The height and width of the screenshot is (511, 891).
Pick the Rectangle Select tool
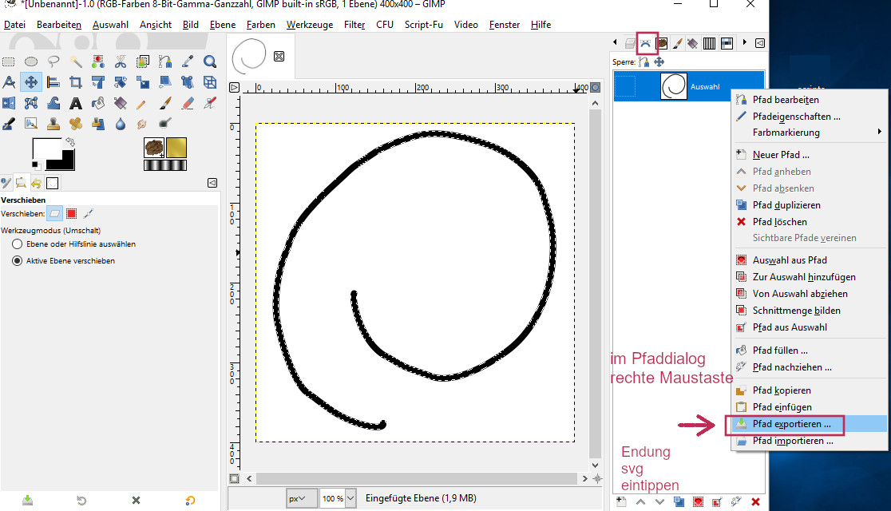9,61
